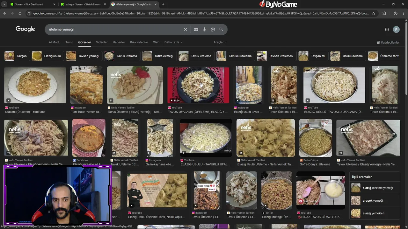Click the magnifier search icon in search box
This screenshot has width=408, height=229.
pyautogui.click(x=221, y=29)
